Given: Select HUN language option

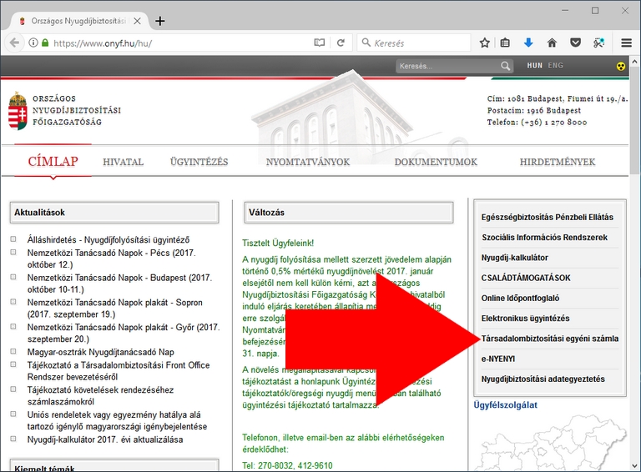Looking at the screenshot, I should point(534,66).
